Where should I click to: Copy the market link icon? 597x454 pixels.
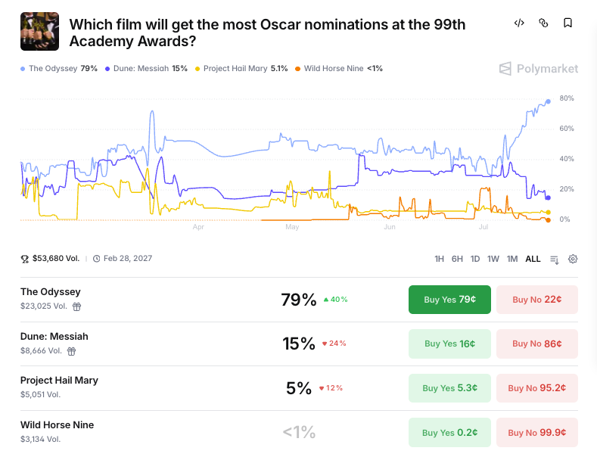(x=543, y=23)
